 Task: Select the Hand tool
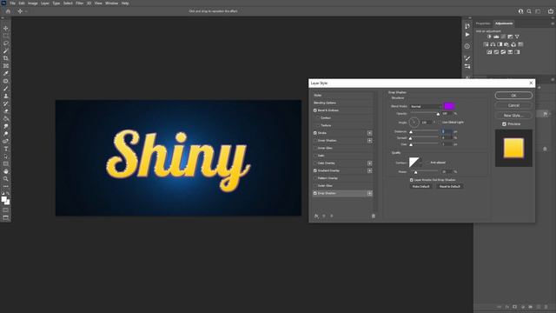tap(6, 171)
